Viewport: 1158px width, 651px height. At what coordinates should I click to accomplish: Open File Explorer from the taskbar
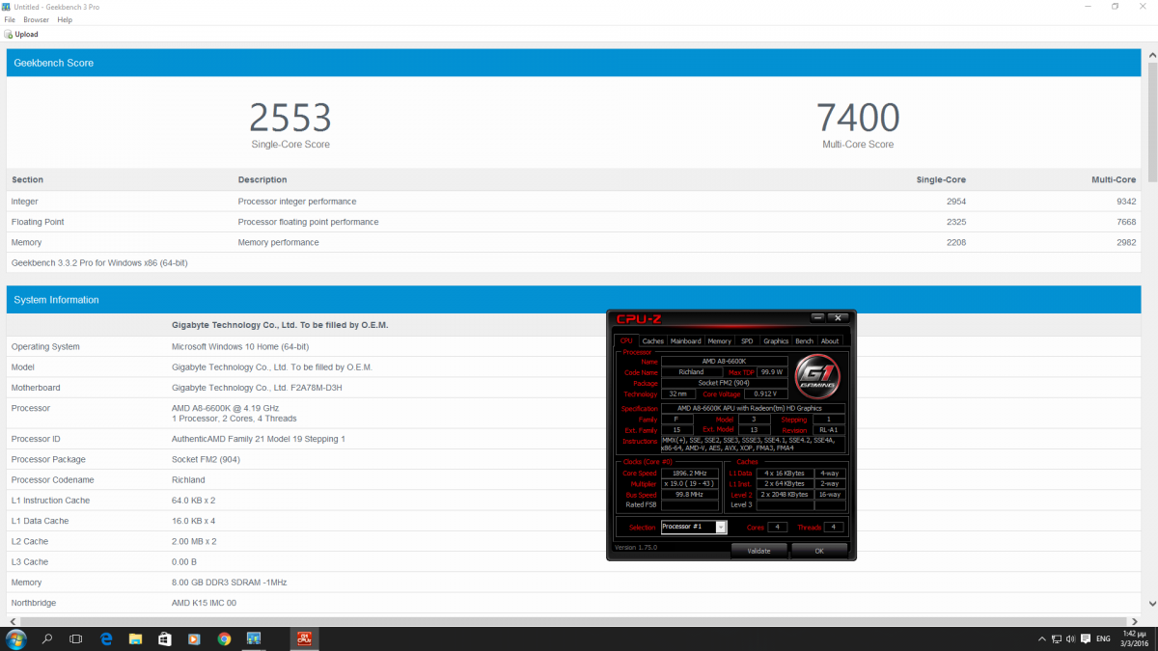click(136, 638)
